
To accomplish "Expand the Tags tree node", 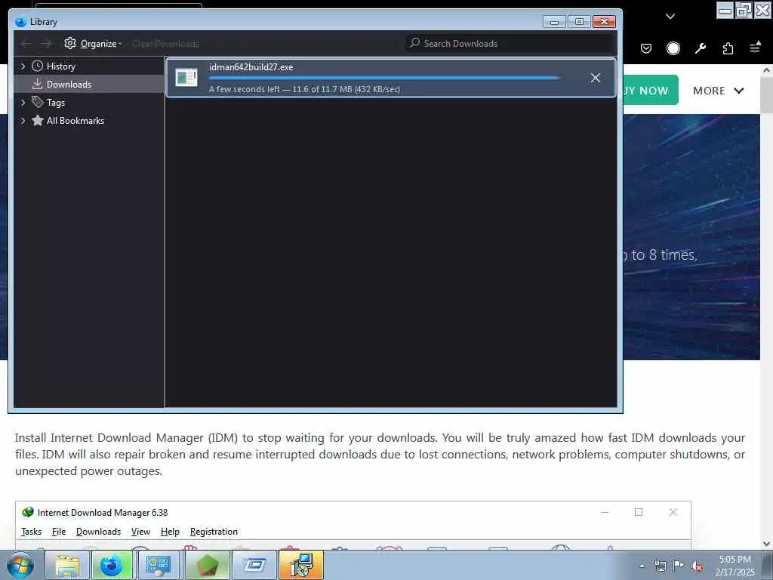I will (x=23, y=103).
